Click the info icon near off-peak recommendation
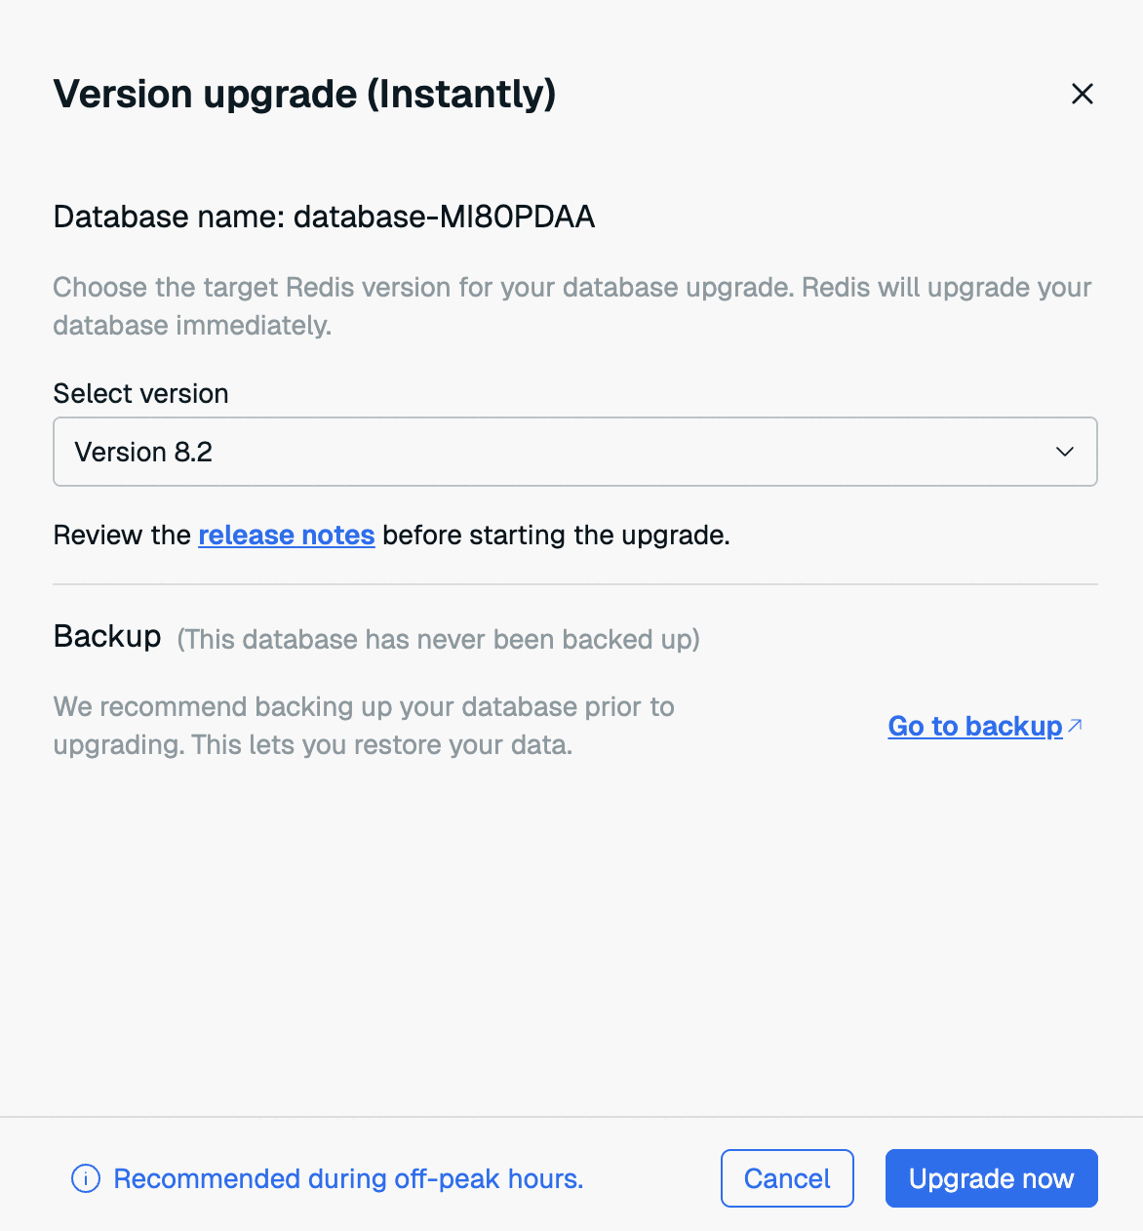Screen dimensions: 1143x1231 [84, 1178]
